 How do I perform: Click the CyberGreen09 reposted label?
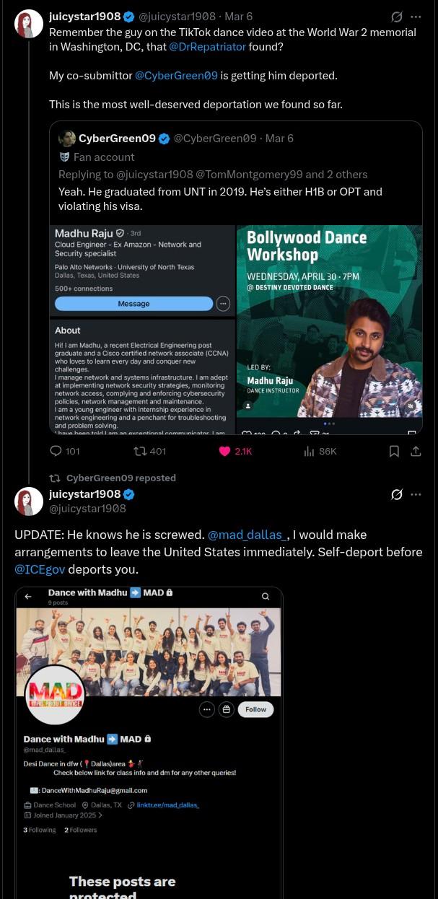pos(121,478)
